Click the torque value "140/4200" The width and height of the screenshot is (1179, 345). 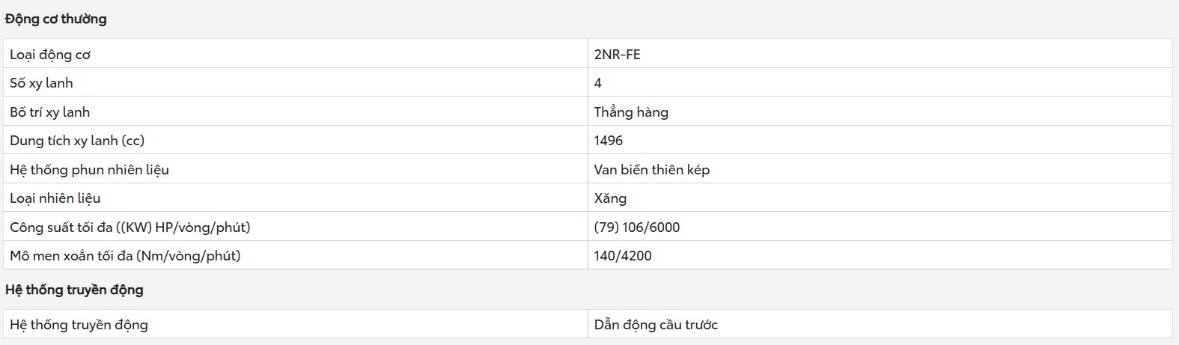tap(623, 256)
